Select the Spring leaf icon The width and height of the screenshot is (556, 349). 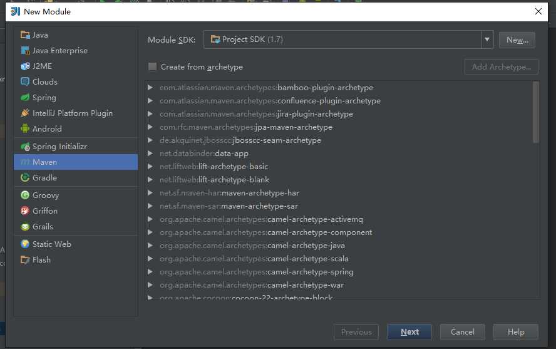pyautogui.click(x=25, y=98)
